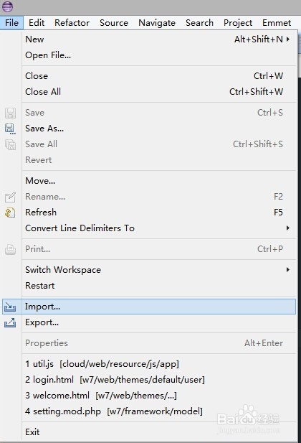Viewport: 301px width, 443px height.
Task: Click the Save All stacked disks icon
Action: coord(10,144)
